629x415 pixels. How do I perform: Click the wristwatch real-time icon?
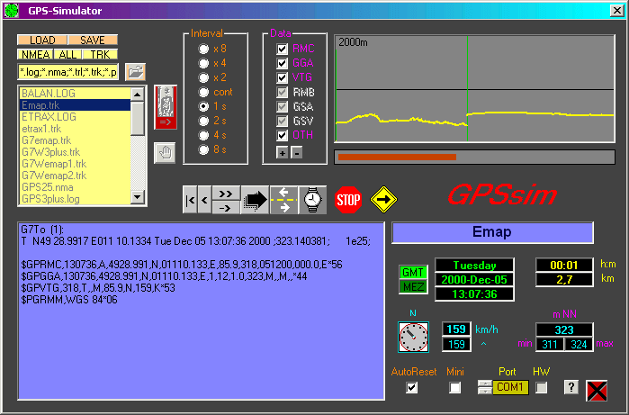[x=311, y=198]
